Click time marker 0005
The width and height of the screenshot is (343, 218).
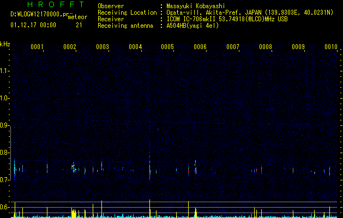[167, 47]
